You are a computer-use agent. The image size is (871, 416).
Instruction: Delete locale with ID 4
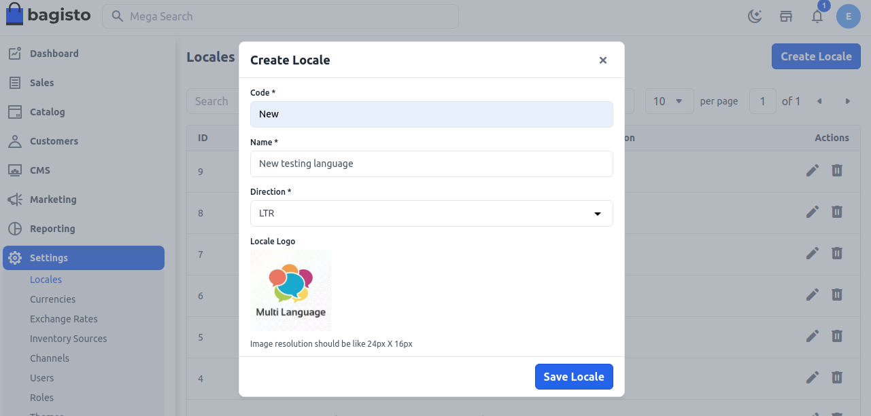837,377
